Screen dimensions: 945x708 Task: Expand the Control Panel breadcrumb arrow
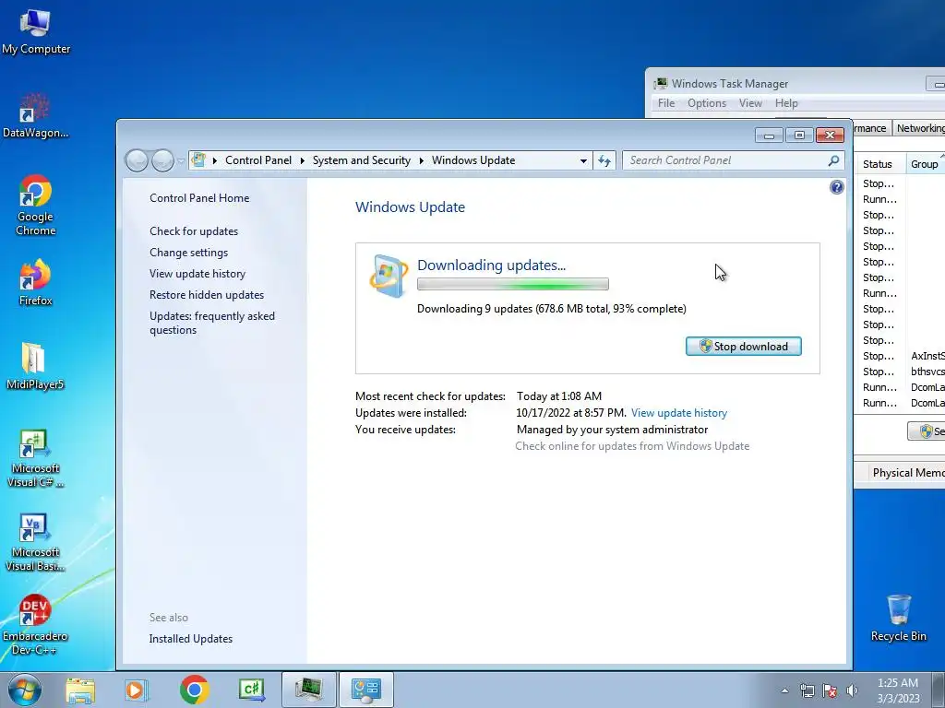point(303,160)
